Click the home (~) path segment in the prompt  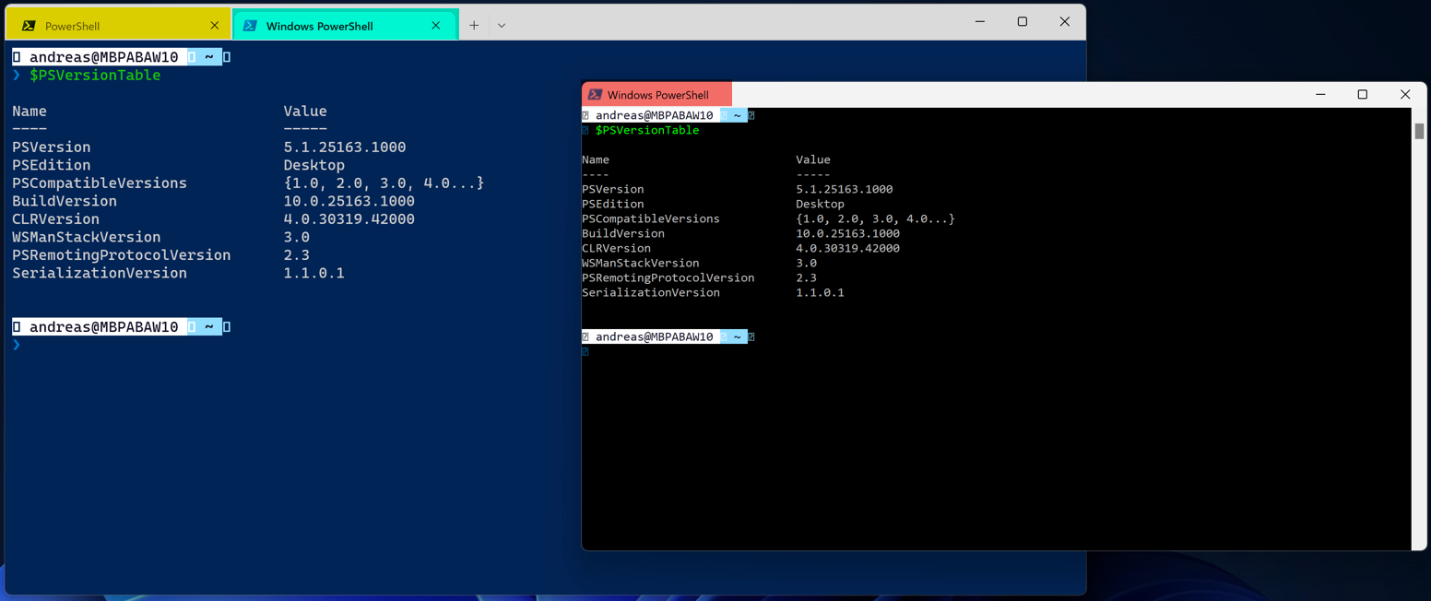(x=209, y=56)
